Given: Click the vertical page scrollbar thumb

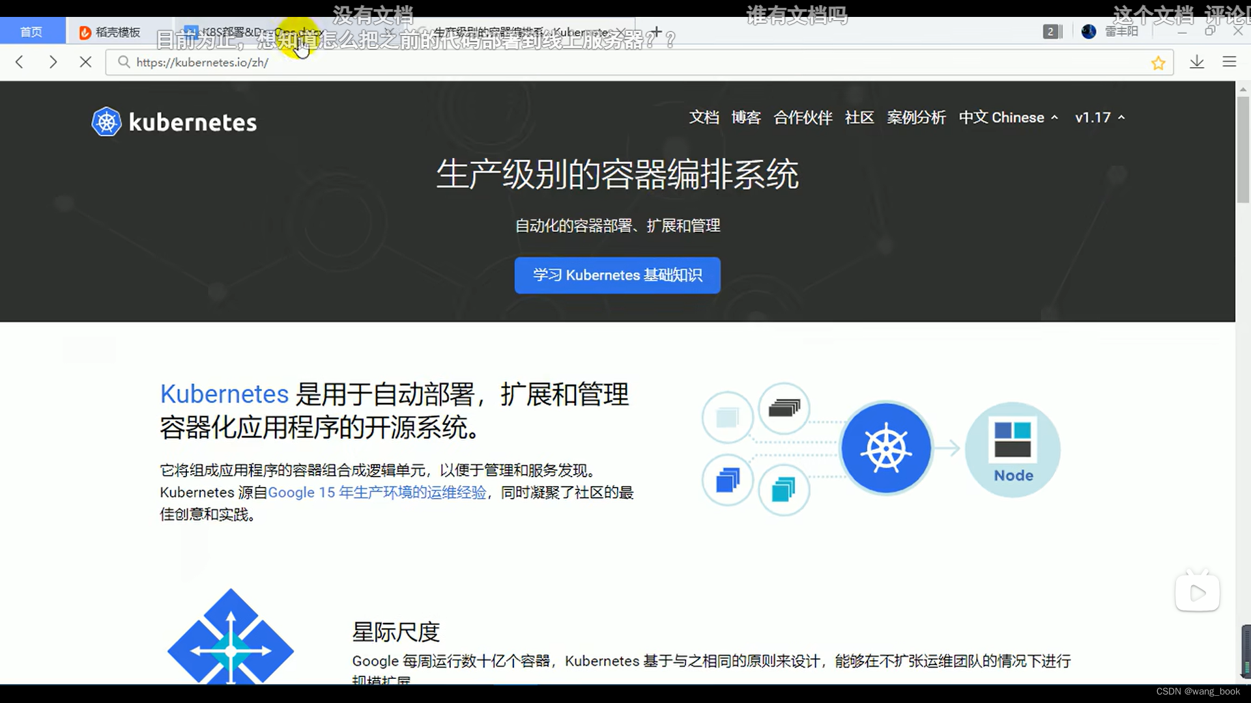Looking at the screenshot, I should tap(1243, 149).
